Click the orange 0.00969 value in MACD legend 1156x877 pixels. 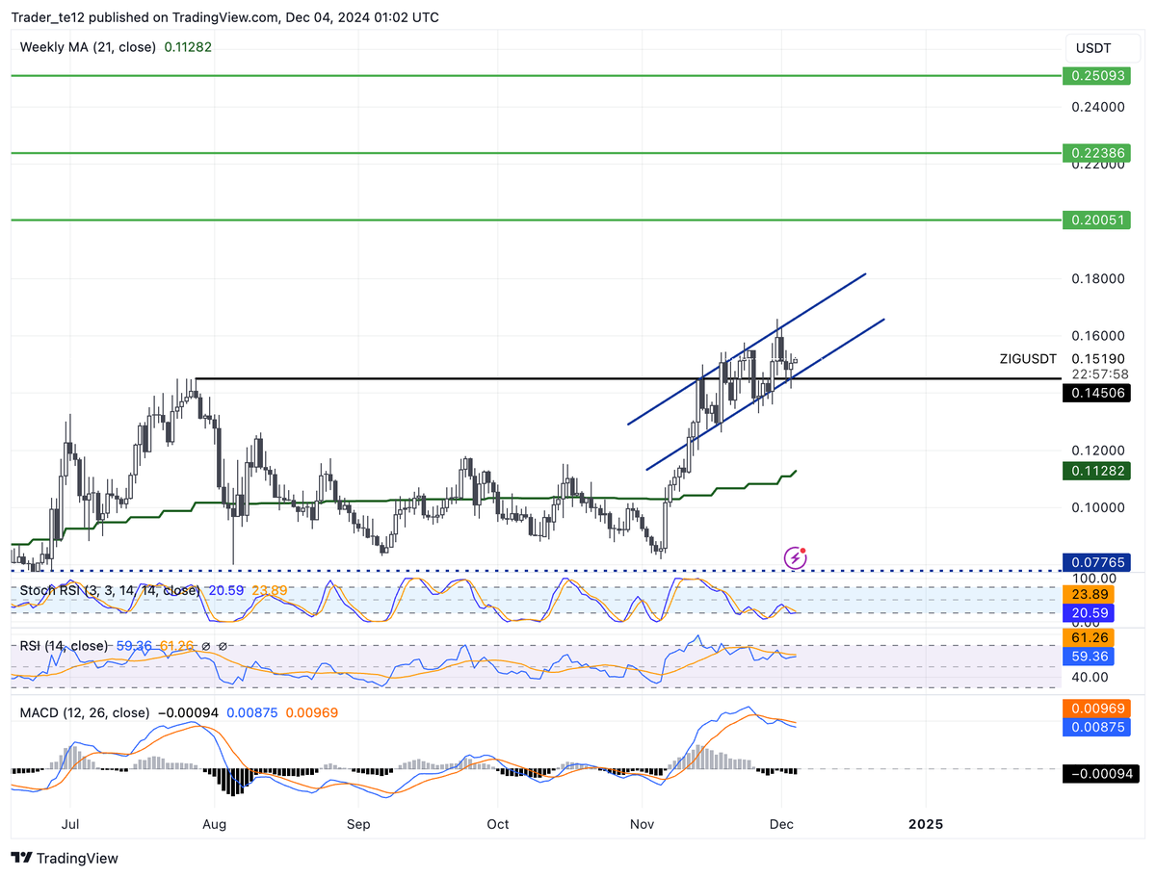click(314, 713)
